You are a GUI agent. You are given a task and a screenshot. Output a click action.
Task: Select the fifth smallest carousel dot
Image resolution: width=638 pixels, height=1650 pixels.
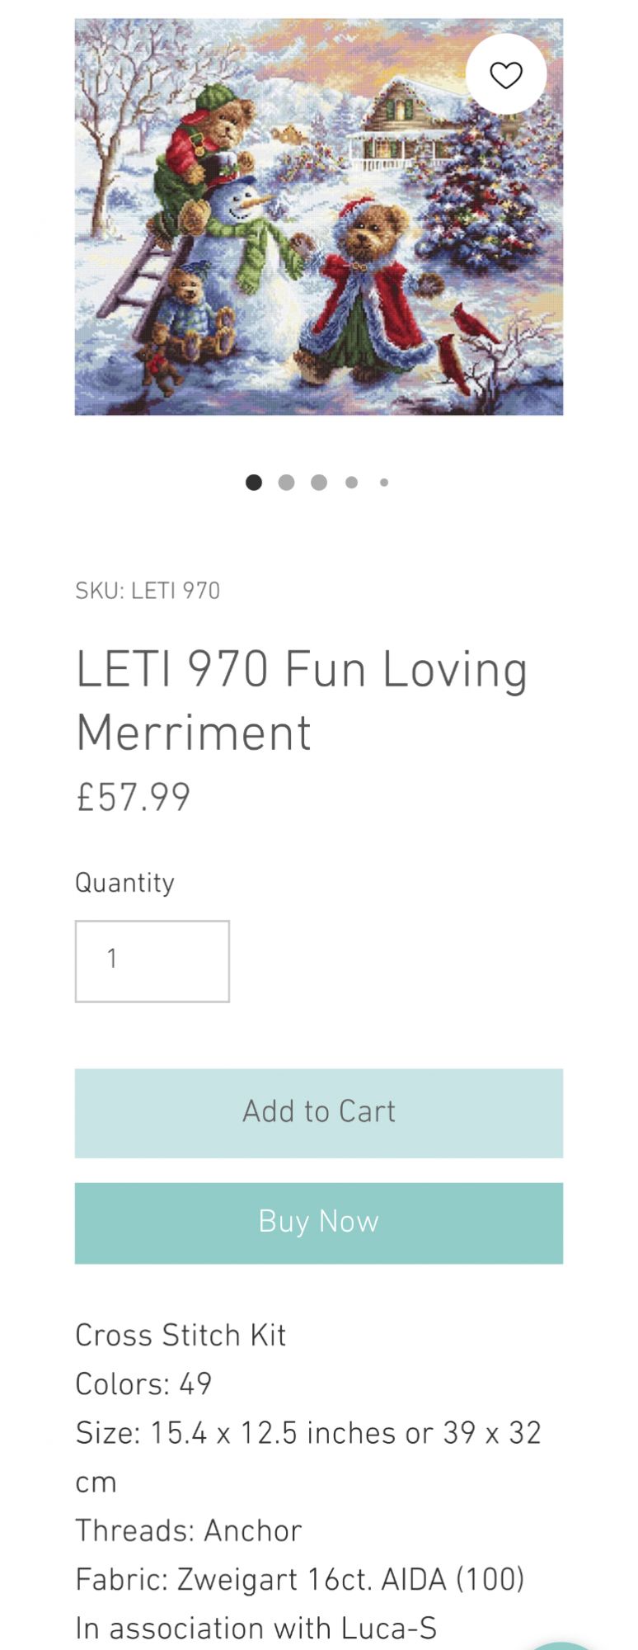384,483
